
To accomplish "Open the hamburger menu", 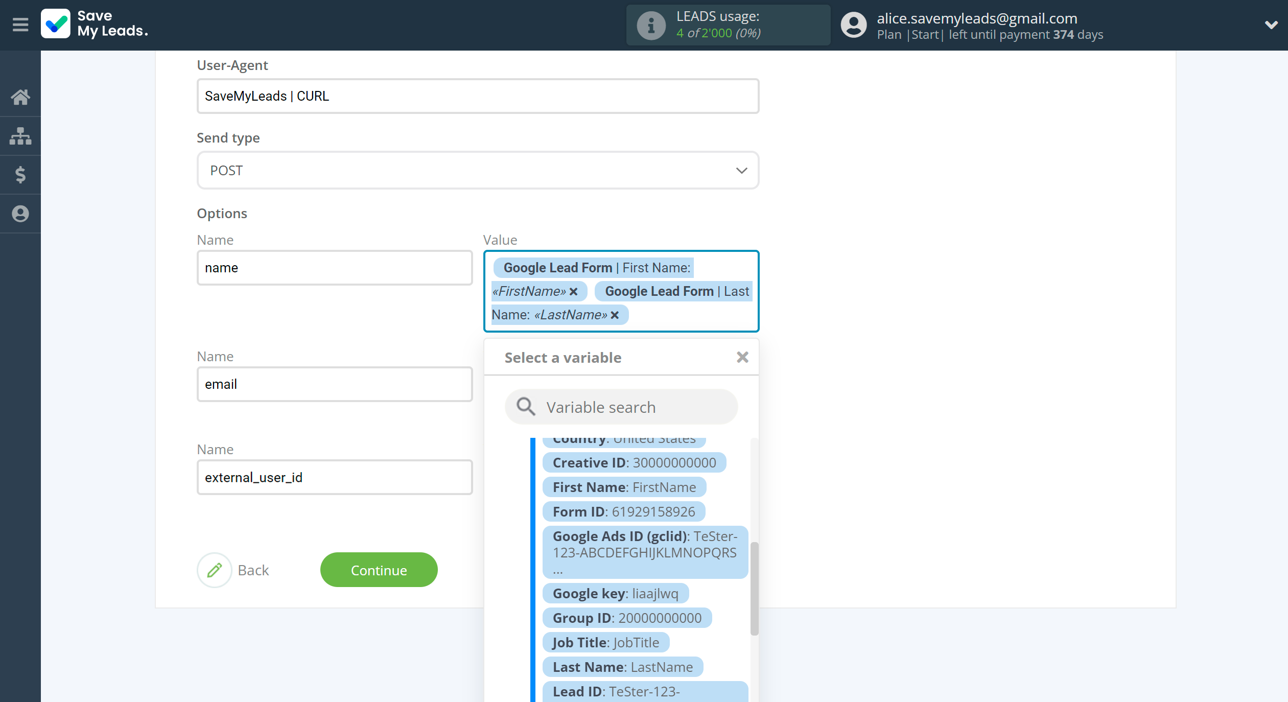I will (20, 25).
